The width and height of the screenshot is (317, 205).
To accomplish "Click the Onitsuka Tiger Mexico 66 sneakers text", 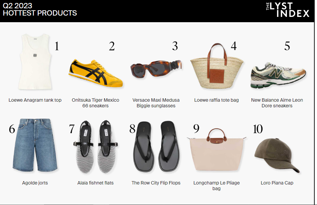I will (x=95, y=103).
